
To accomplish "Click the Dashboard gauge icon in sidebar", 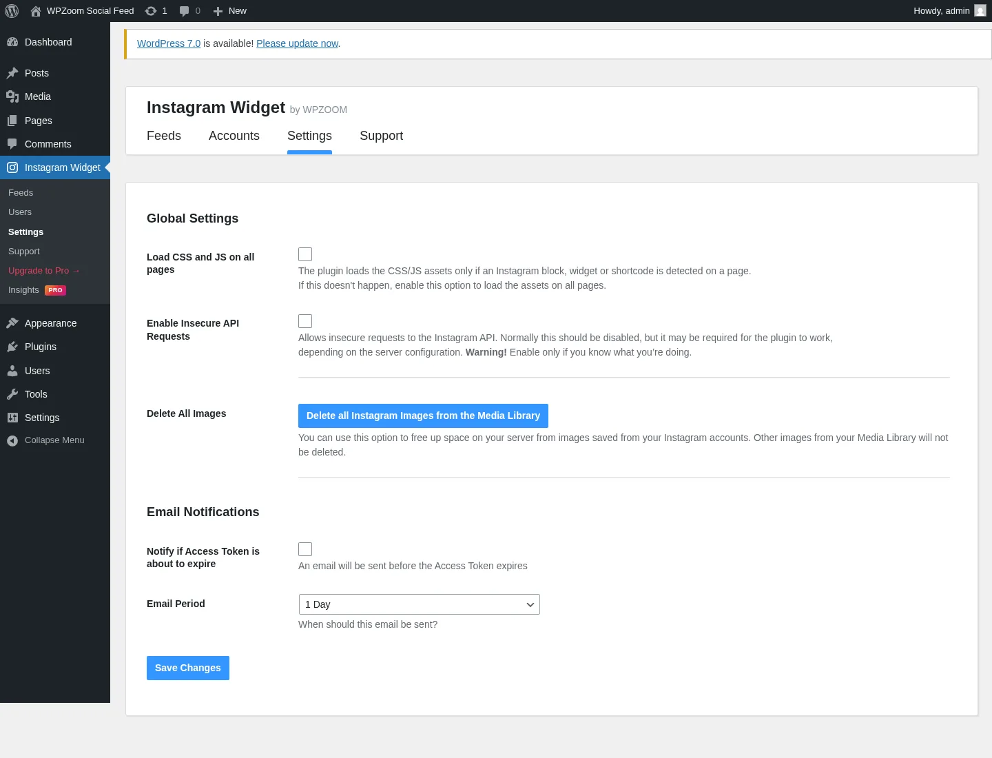I will pyautogui.click(x=12, y=42).
